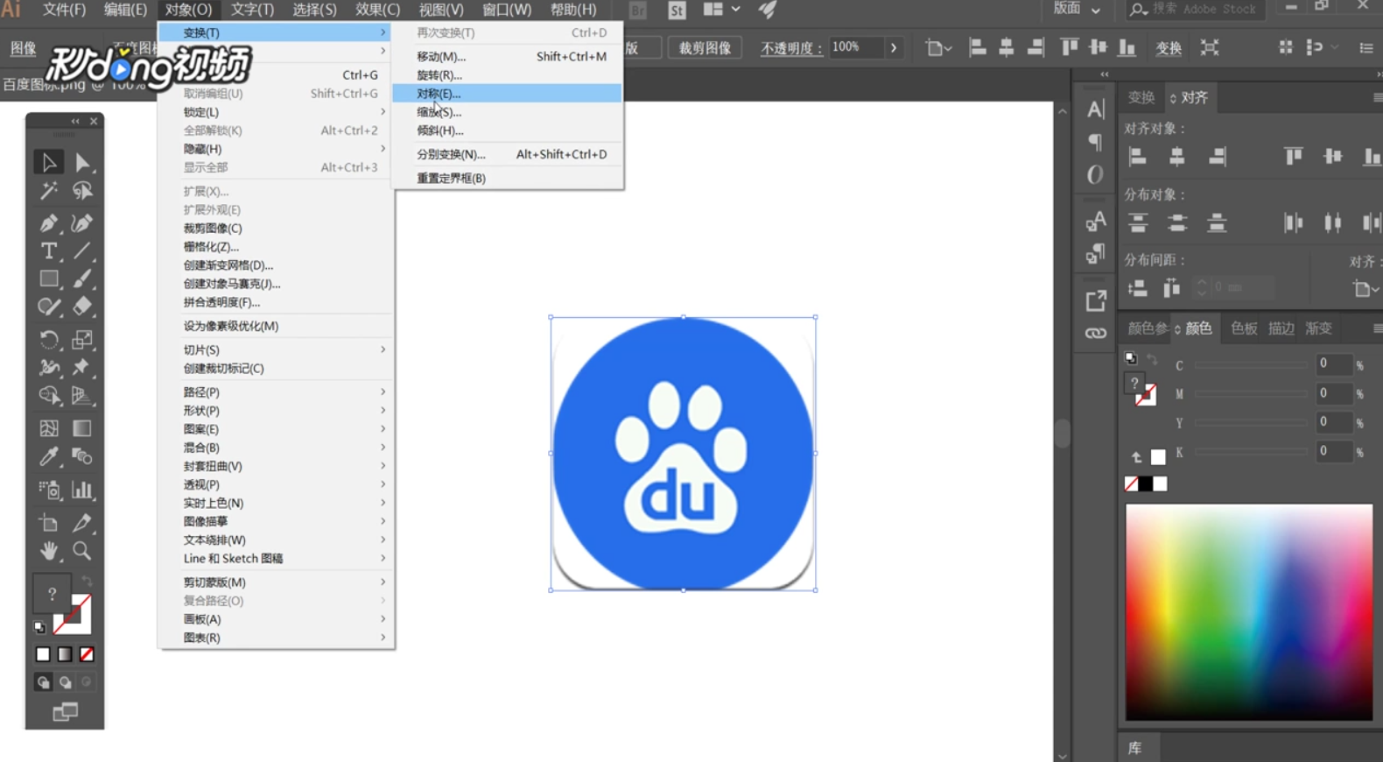Open the Character panel icon
Viewport: 1383px width, 762px height.
pos(1096,109)
